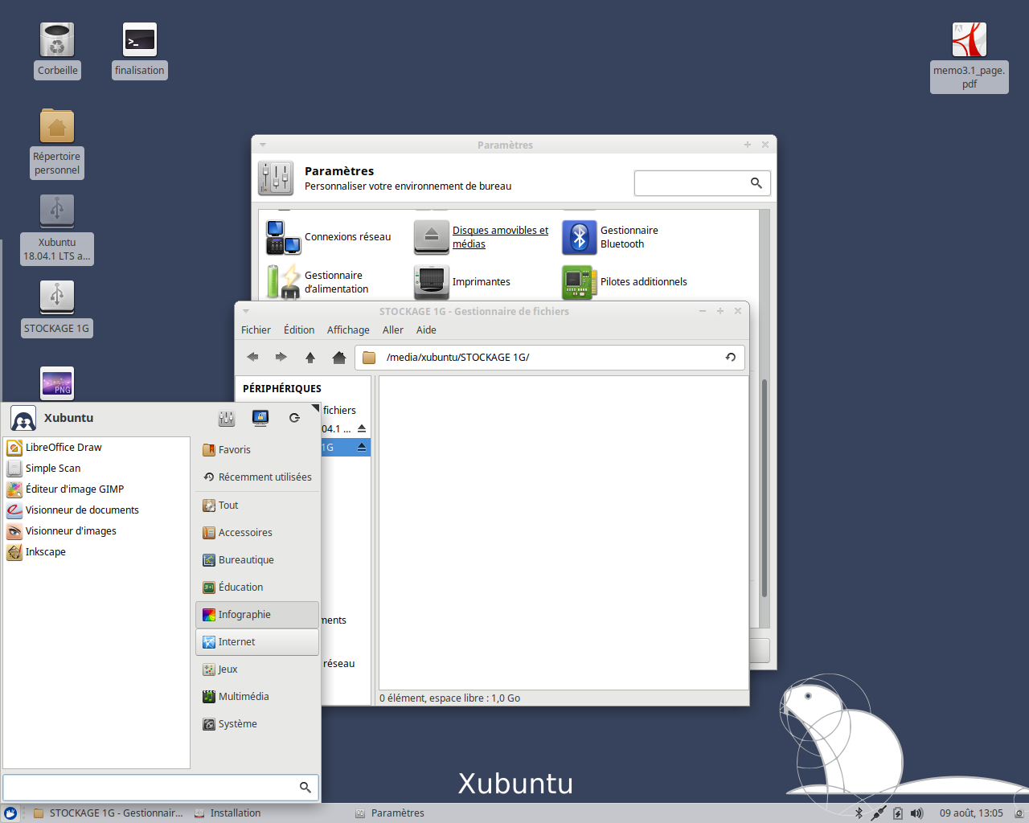Image resolution: width=1029 pixels, height=823 pixels.
Task: Launch Inkscape from the menu
Action: (x=97, y=552)
